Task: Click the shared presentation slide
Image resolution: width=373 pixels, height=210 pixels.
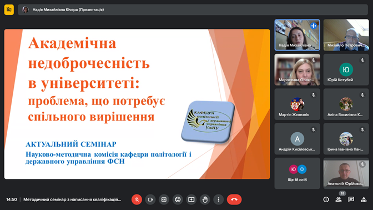Action: pyautogui.click(x=137, y=104)
